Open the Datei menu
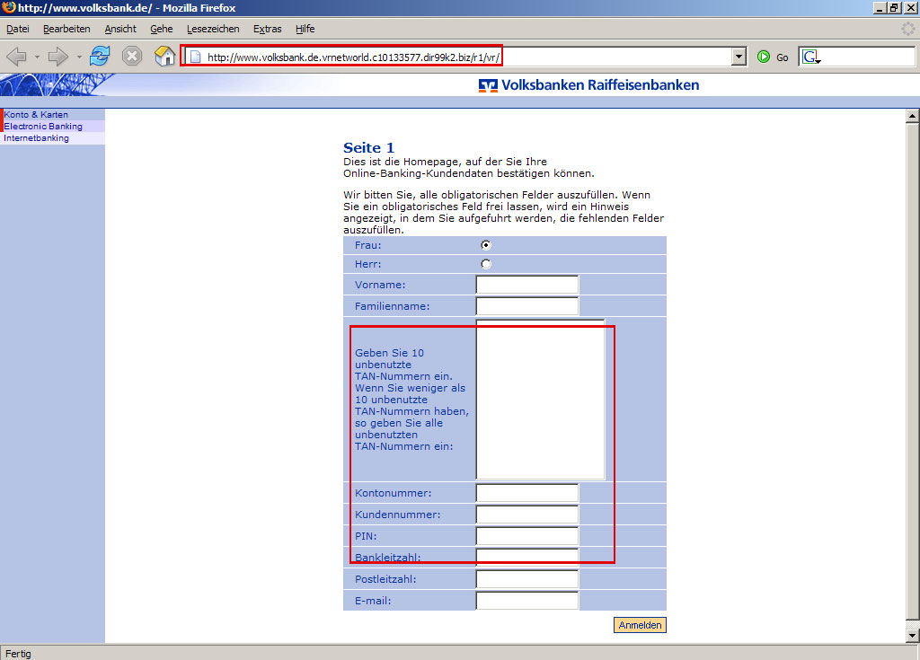The image size is (920, 660). pyautogui.click(x=18, y=29)
